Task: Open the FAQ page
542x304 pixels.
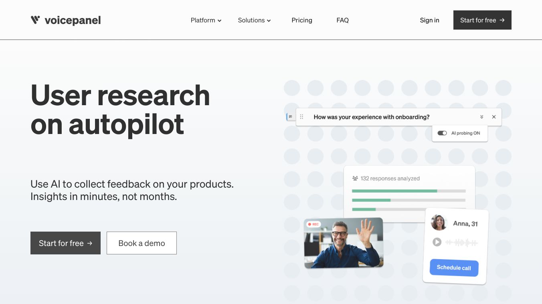Action: click(343, 20)
